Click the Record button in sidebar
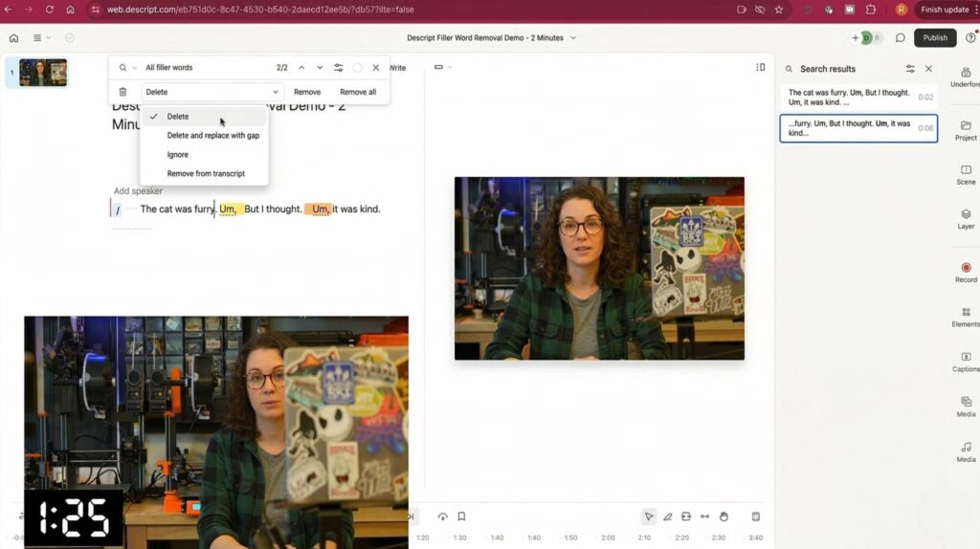 (966, 273)
